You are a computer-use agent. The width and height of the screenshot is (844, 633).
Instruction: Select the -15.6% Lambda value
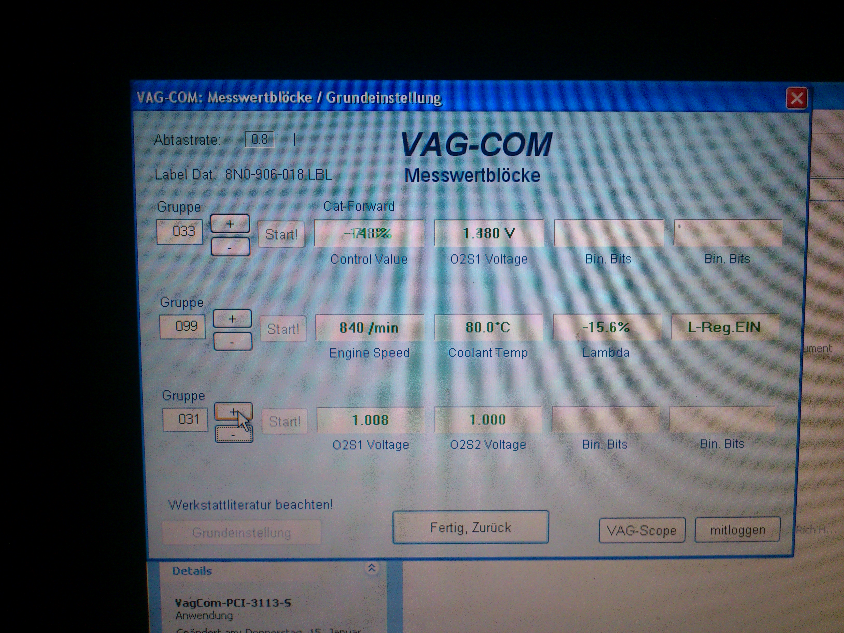point(607,327)
